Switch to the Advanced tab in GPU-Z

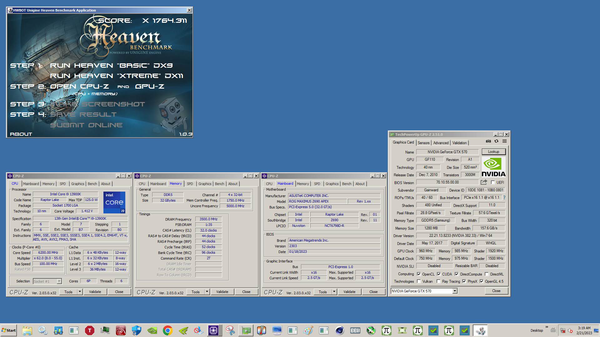tap(441, 143)
